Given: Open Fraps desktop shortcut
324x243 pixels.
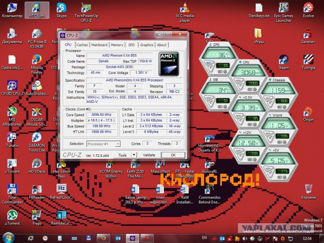Looking at the screenshot, I should click(37, 217).
